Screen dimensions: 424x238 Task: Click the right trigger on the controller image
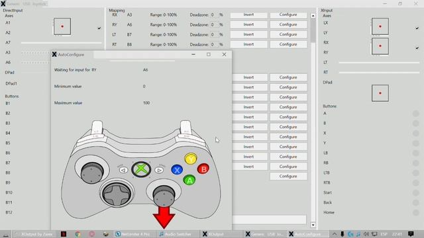click(x=185, y=127)
